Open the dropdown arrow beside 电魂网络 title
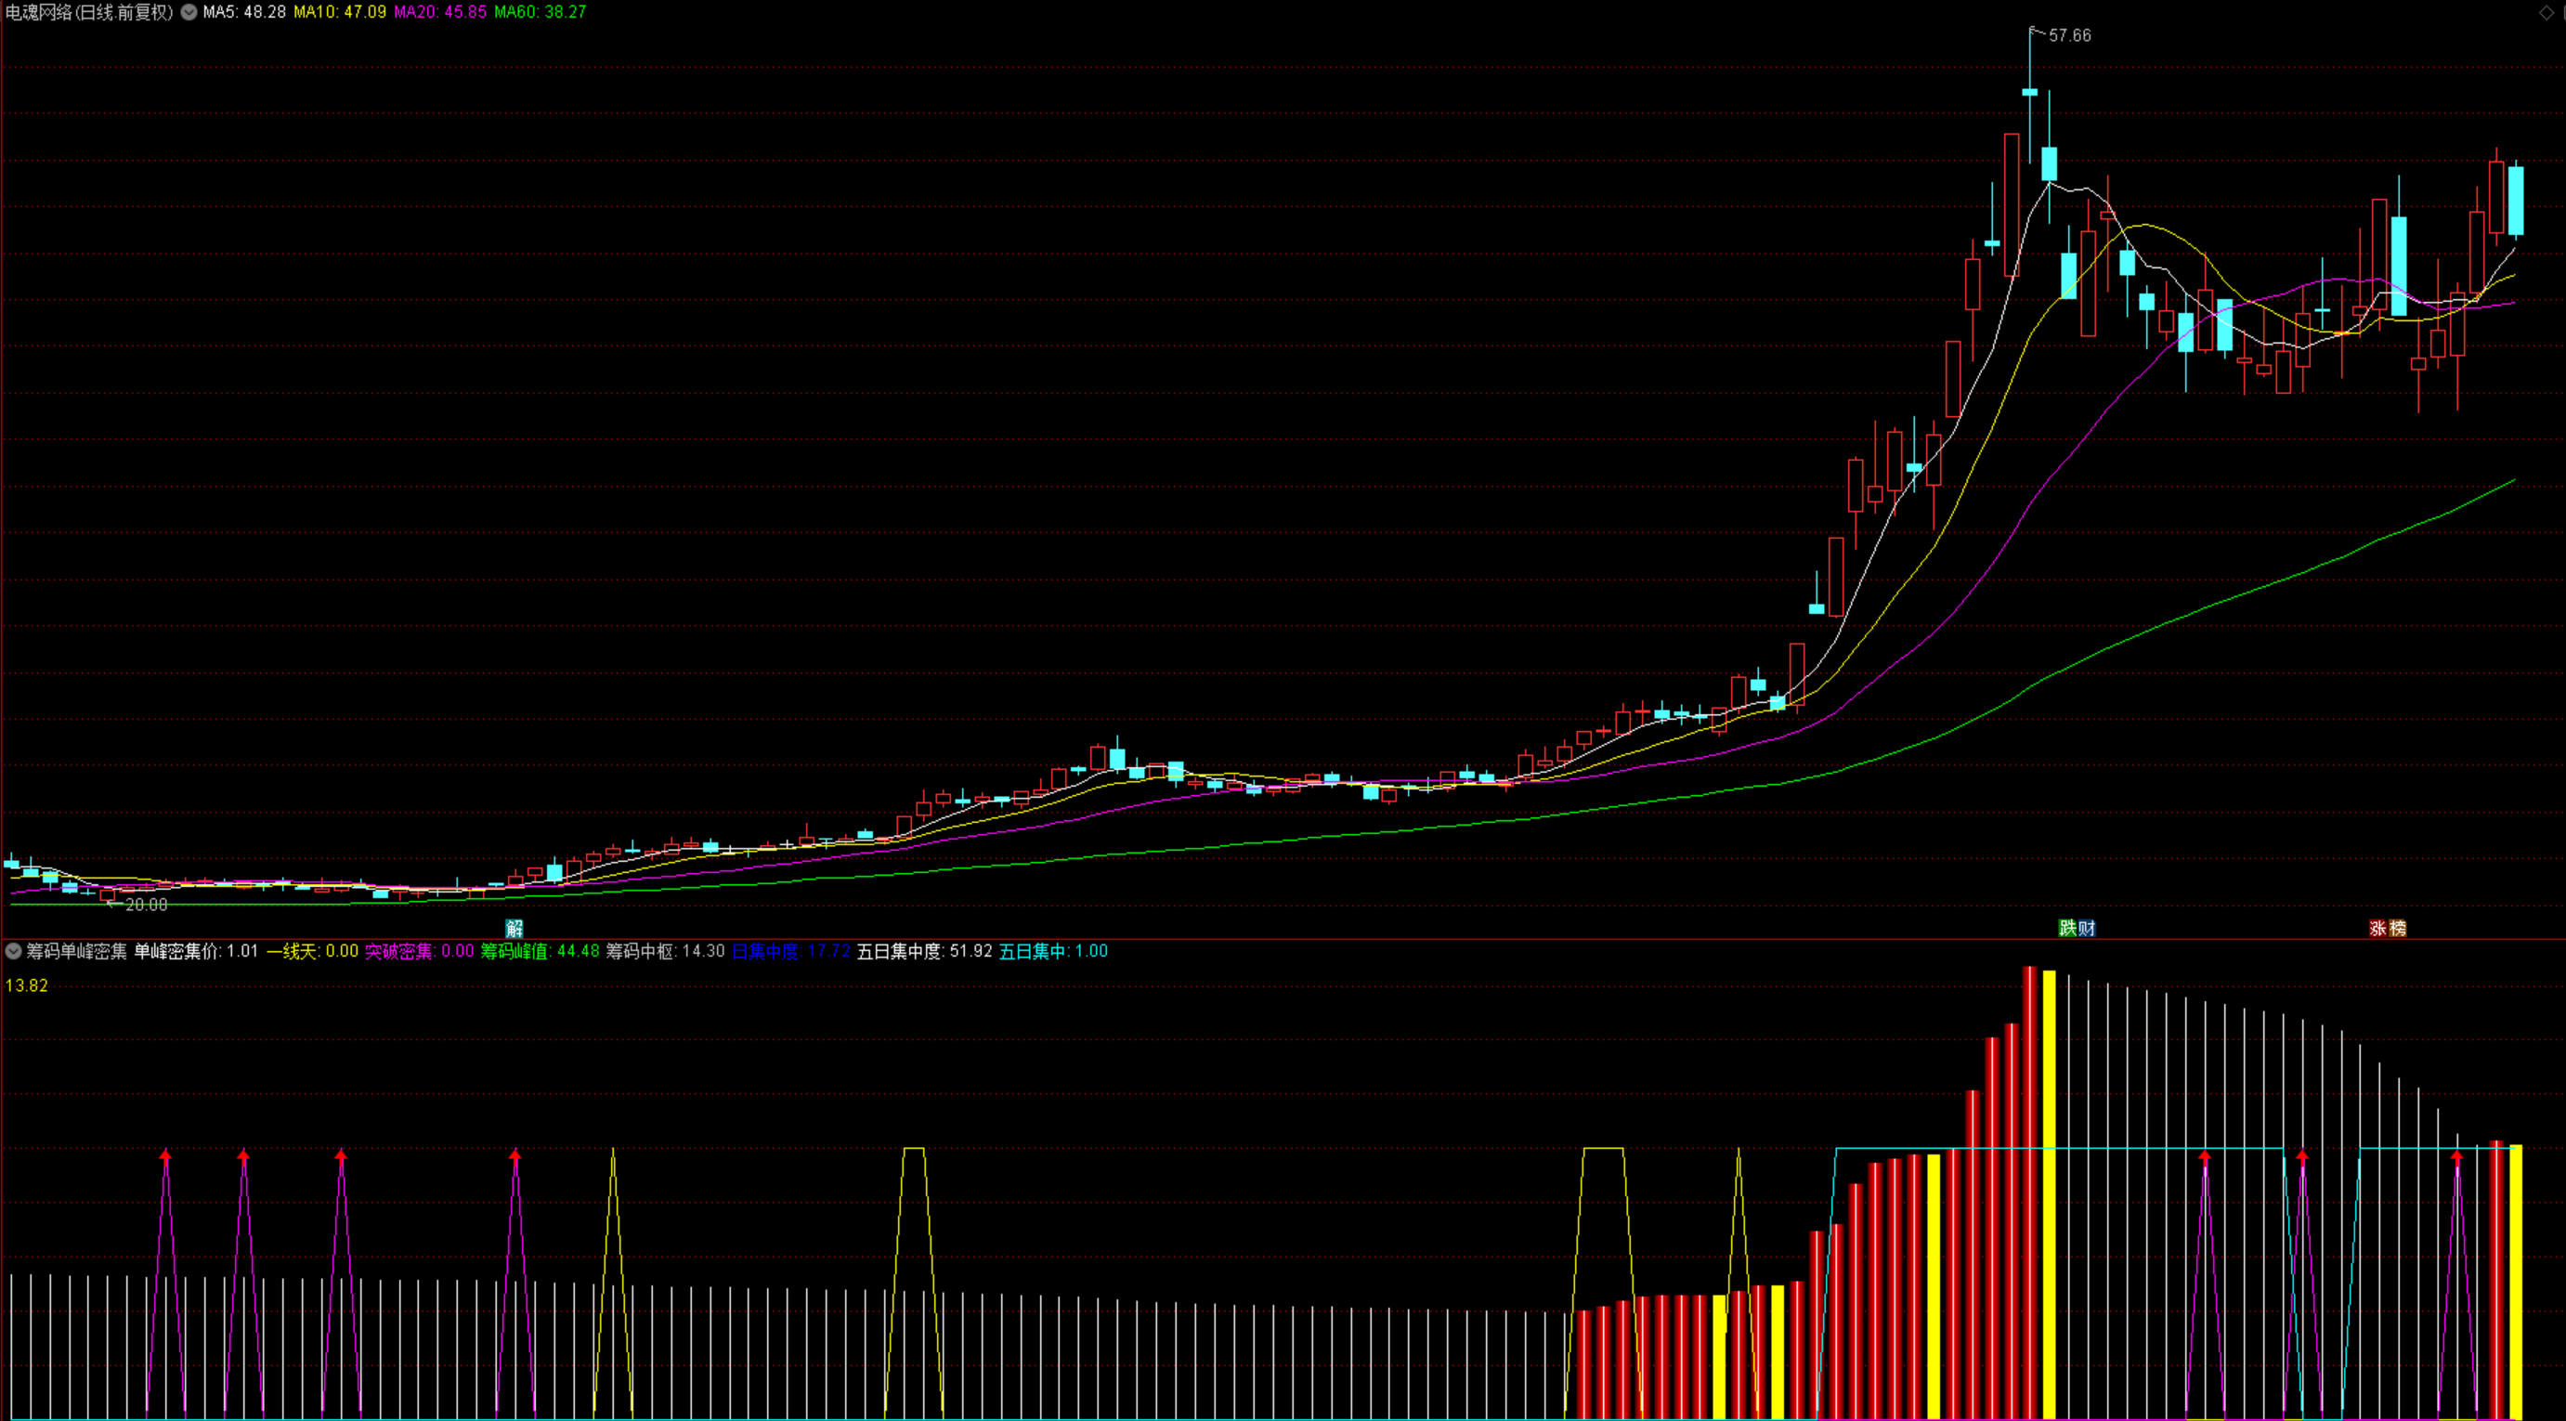2566x1421 pixels. click(x=189, y=12)
